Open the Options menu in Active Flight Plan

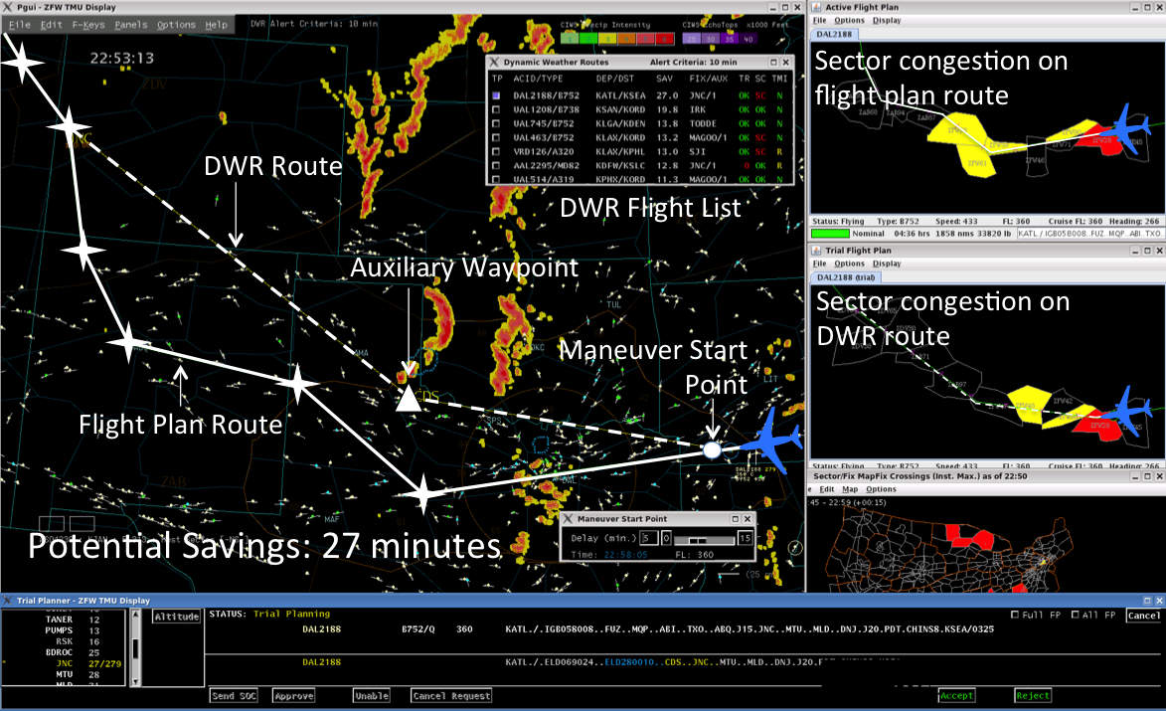pos(851,19)
